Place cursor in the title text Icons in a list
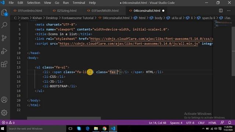Image resolution: width=235 pixels, height=132 pixels. 62,34
